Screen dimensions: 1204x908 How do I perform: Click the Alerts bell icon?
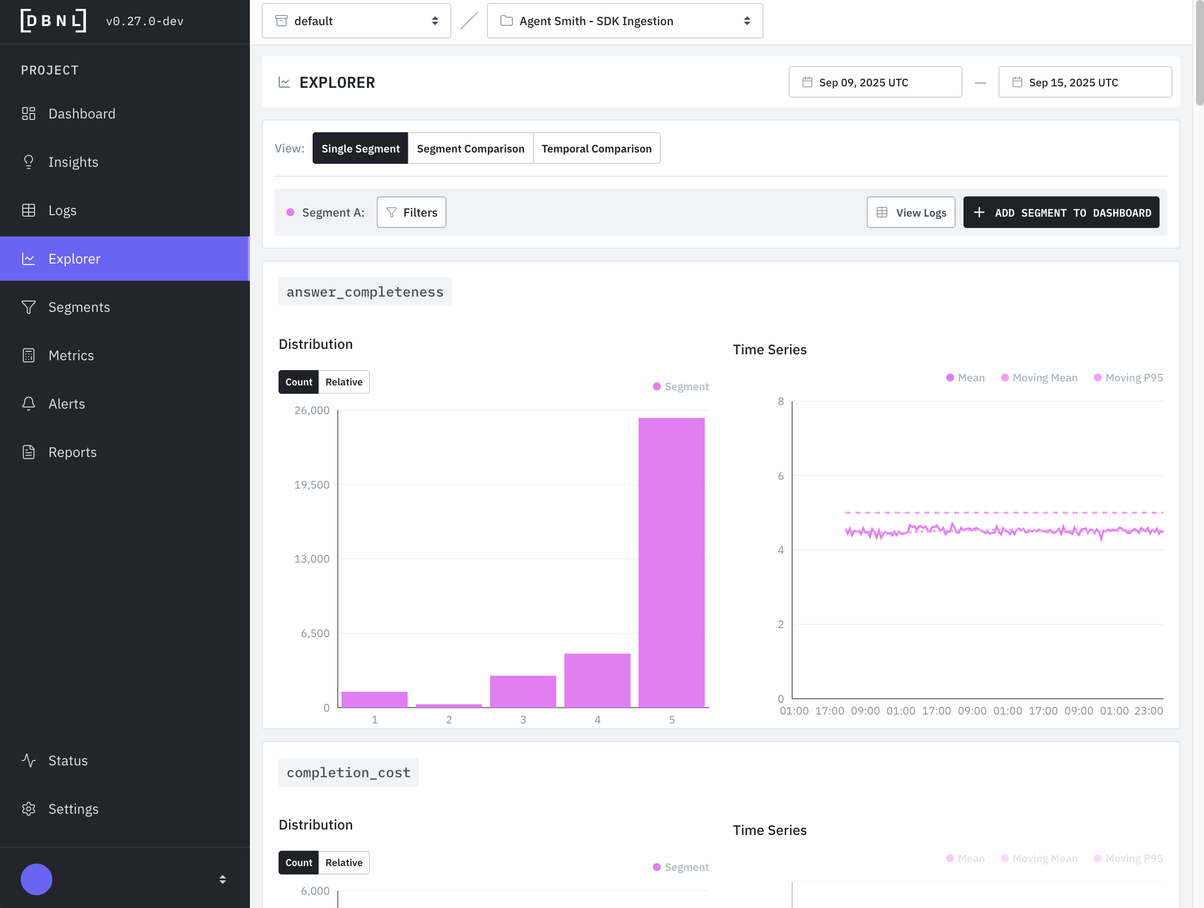tap(28, 404)
